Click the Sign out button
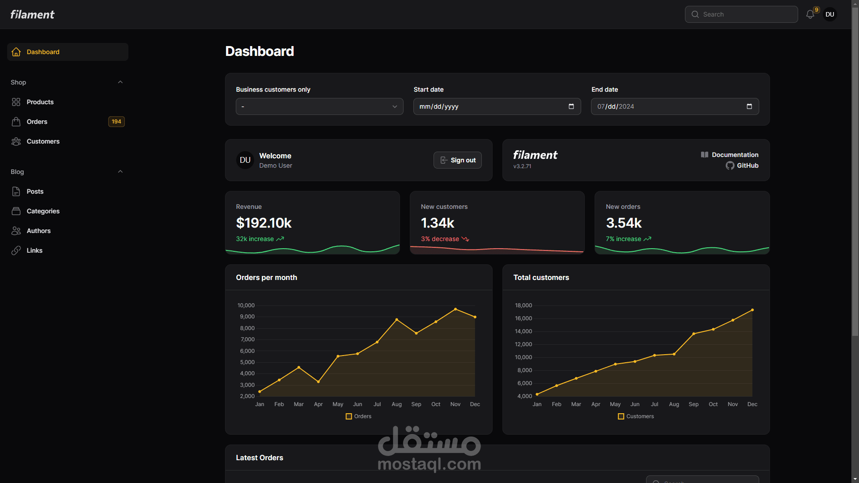This screenshot has height=483, width=859. 457,160
